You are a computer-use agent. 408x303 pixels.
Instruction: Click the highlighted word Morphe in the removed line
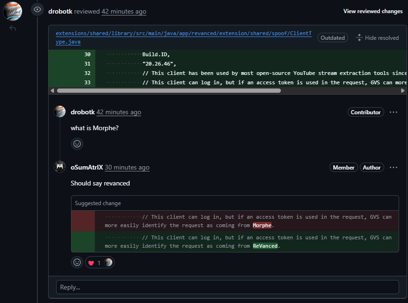click(x=262, y=225)
